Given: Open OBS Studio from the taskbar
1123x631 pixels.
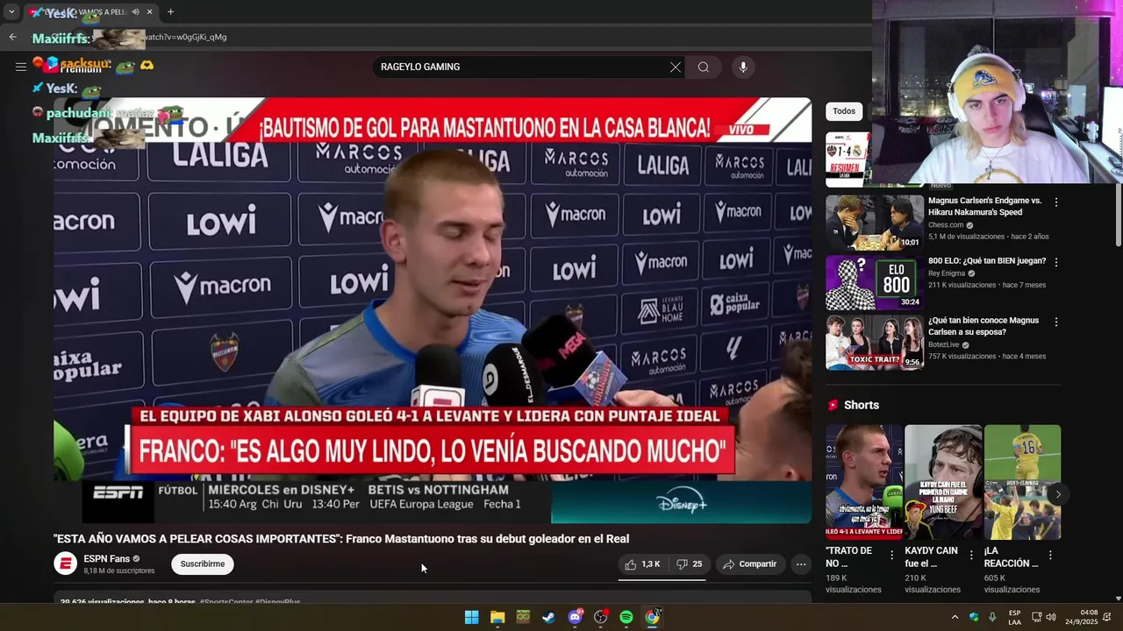Looking at the screenshot, I should (601, 617).
